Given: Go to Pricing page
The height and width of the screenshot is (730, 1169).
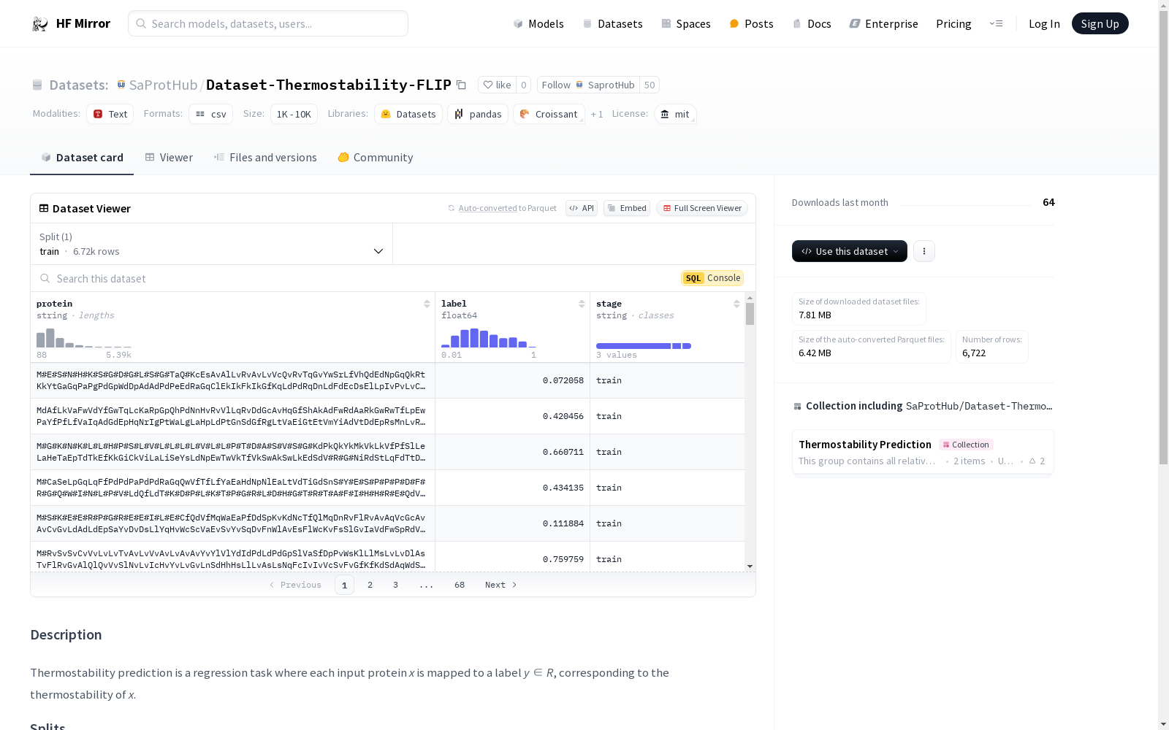Looking at the screenshot, I should tap(953, 23).
